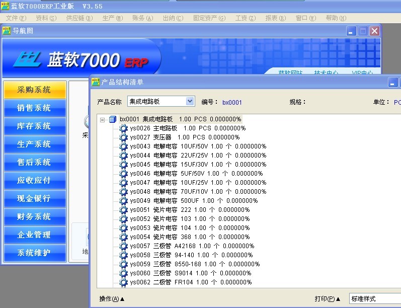Open the 报表(R) menu

tap(275, 18)
